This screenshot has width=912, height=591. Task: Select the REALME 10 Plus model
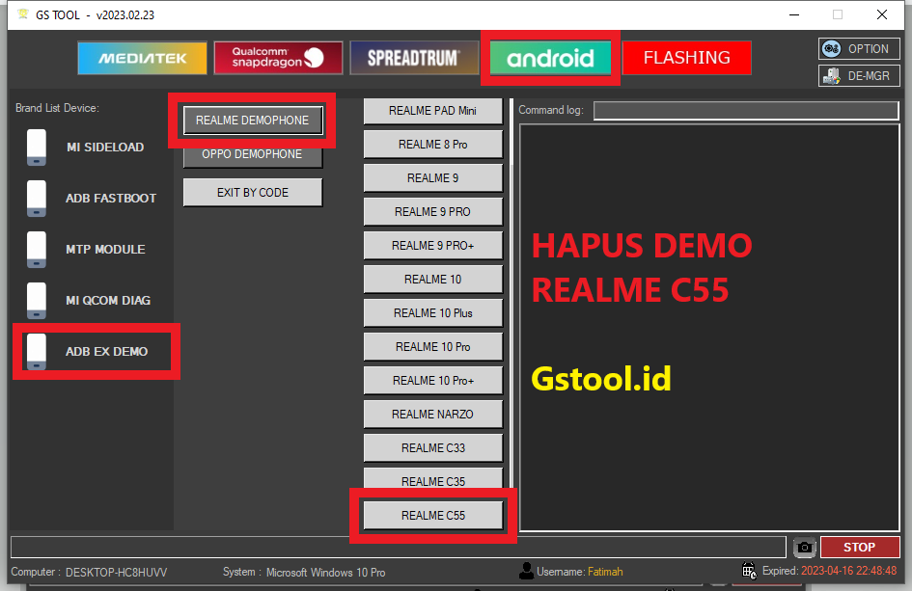432,312
